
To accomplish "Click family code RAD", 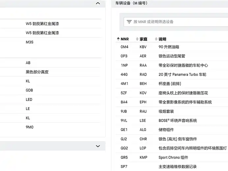I will (x=143, y=75).
